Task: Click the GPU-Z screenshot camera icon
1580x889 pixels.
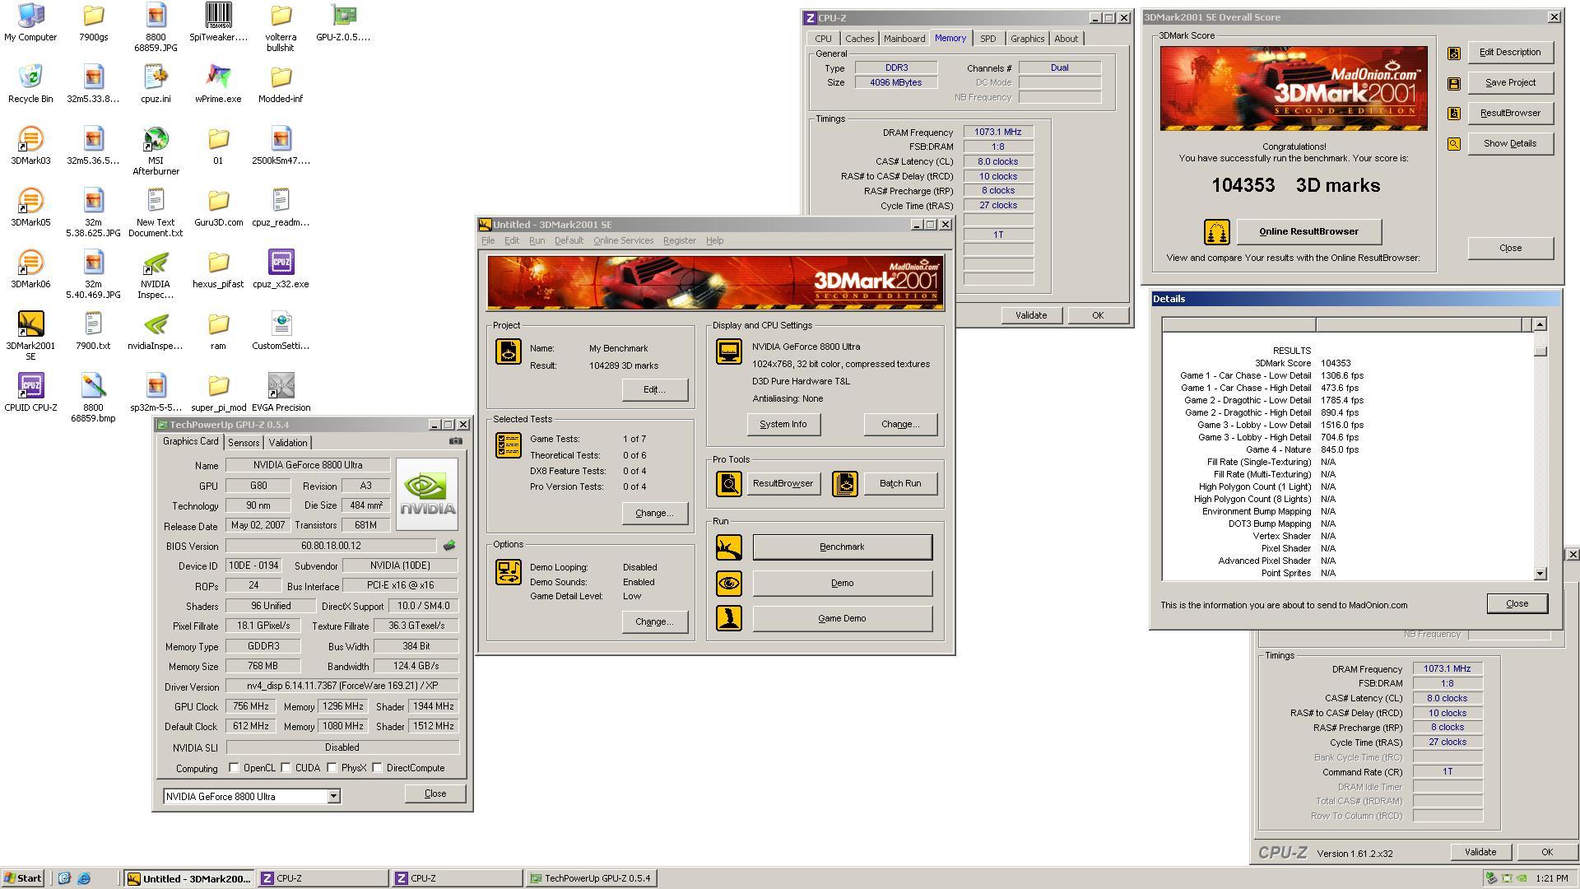Action: coord(455,441)
